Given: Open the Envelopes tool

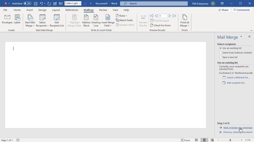Looking at the screenshot, I should pos(7,19).
